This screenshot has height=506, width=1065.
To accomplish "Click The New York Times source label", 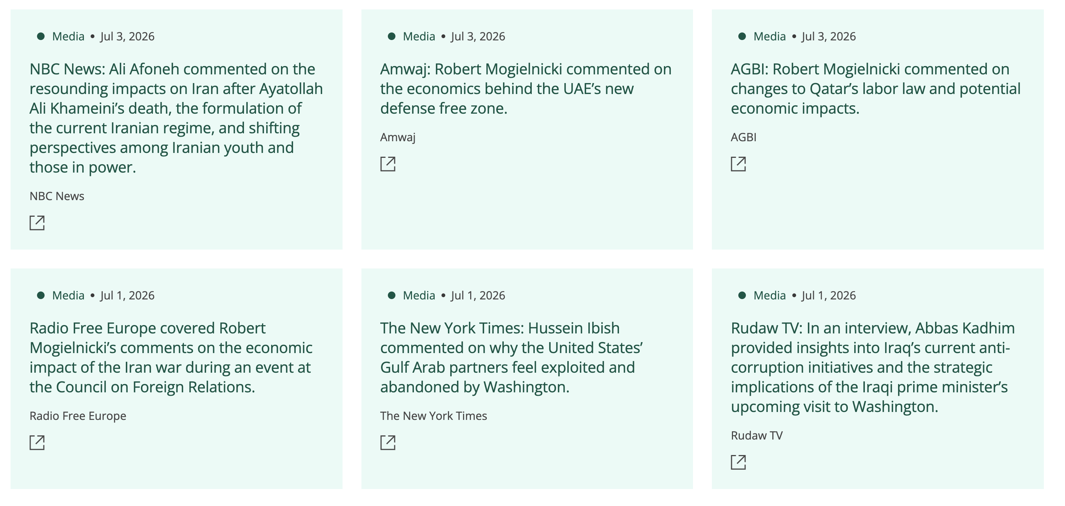I will pos(434,416).
